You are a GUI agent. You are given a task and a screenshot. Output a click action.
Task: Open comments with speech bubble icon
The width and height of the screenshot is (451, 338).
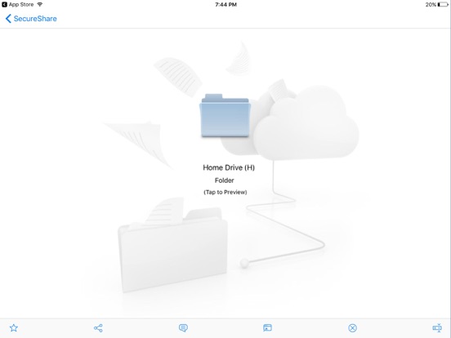point(183,328)
